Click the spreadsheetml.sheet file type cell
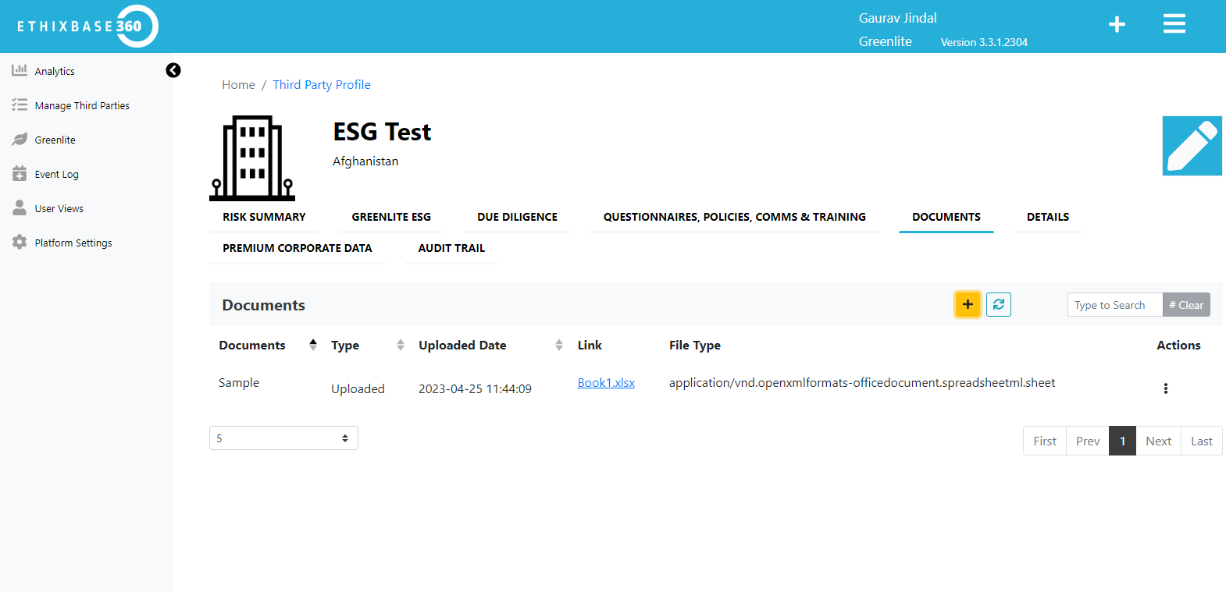 click(862, 382)
